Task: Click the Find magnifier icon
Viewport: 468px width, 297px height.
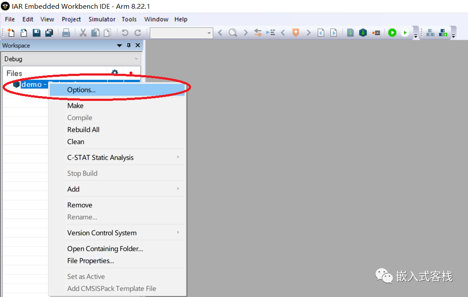Action: [x=233, y=32]
